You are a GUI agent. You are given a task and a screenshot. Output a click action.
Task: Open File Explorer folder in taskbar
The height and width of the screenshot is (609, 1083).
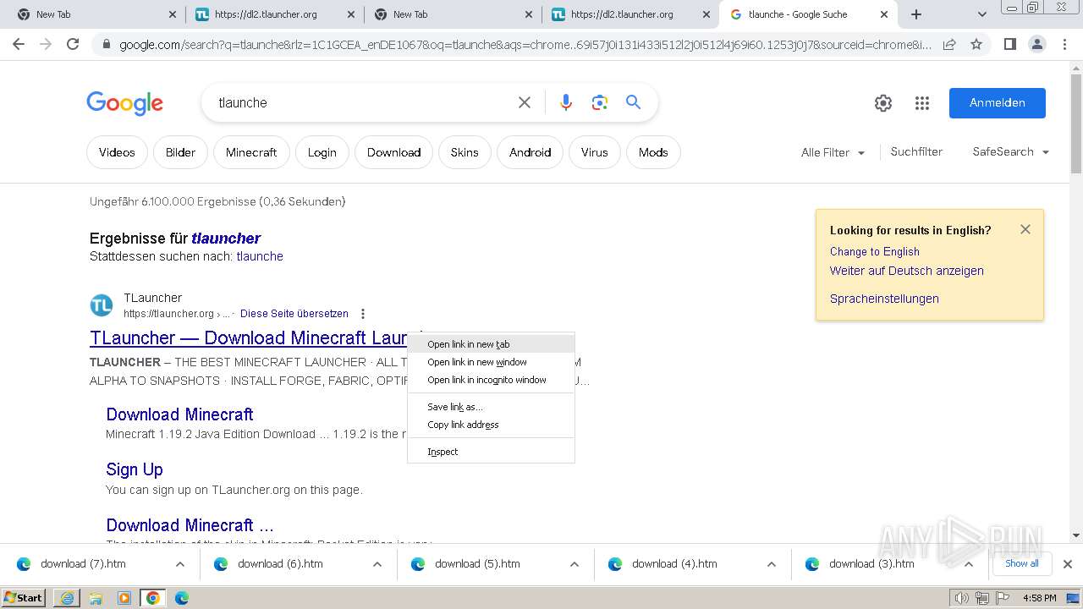click(96, 598)
